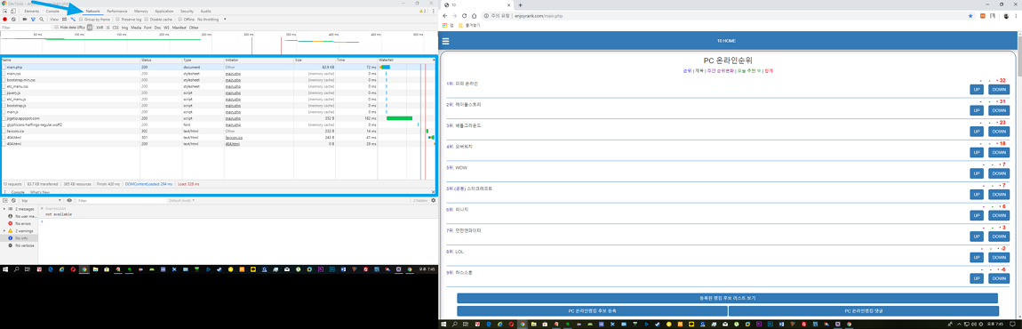
Task: Open network search with the magnifier icon
Action: coord(41,20)
